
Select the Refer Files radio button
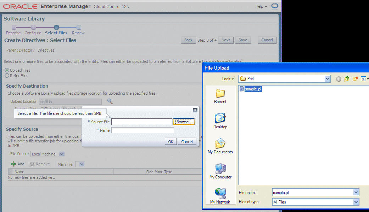[7, 76]
